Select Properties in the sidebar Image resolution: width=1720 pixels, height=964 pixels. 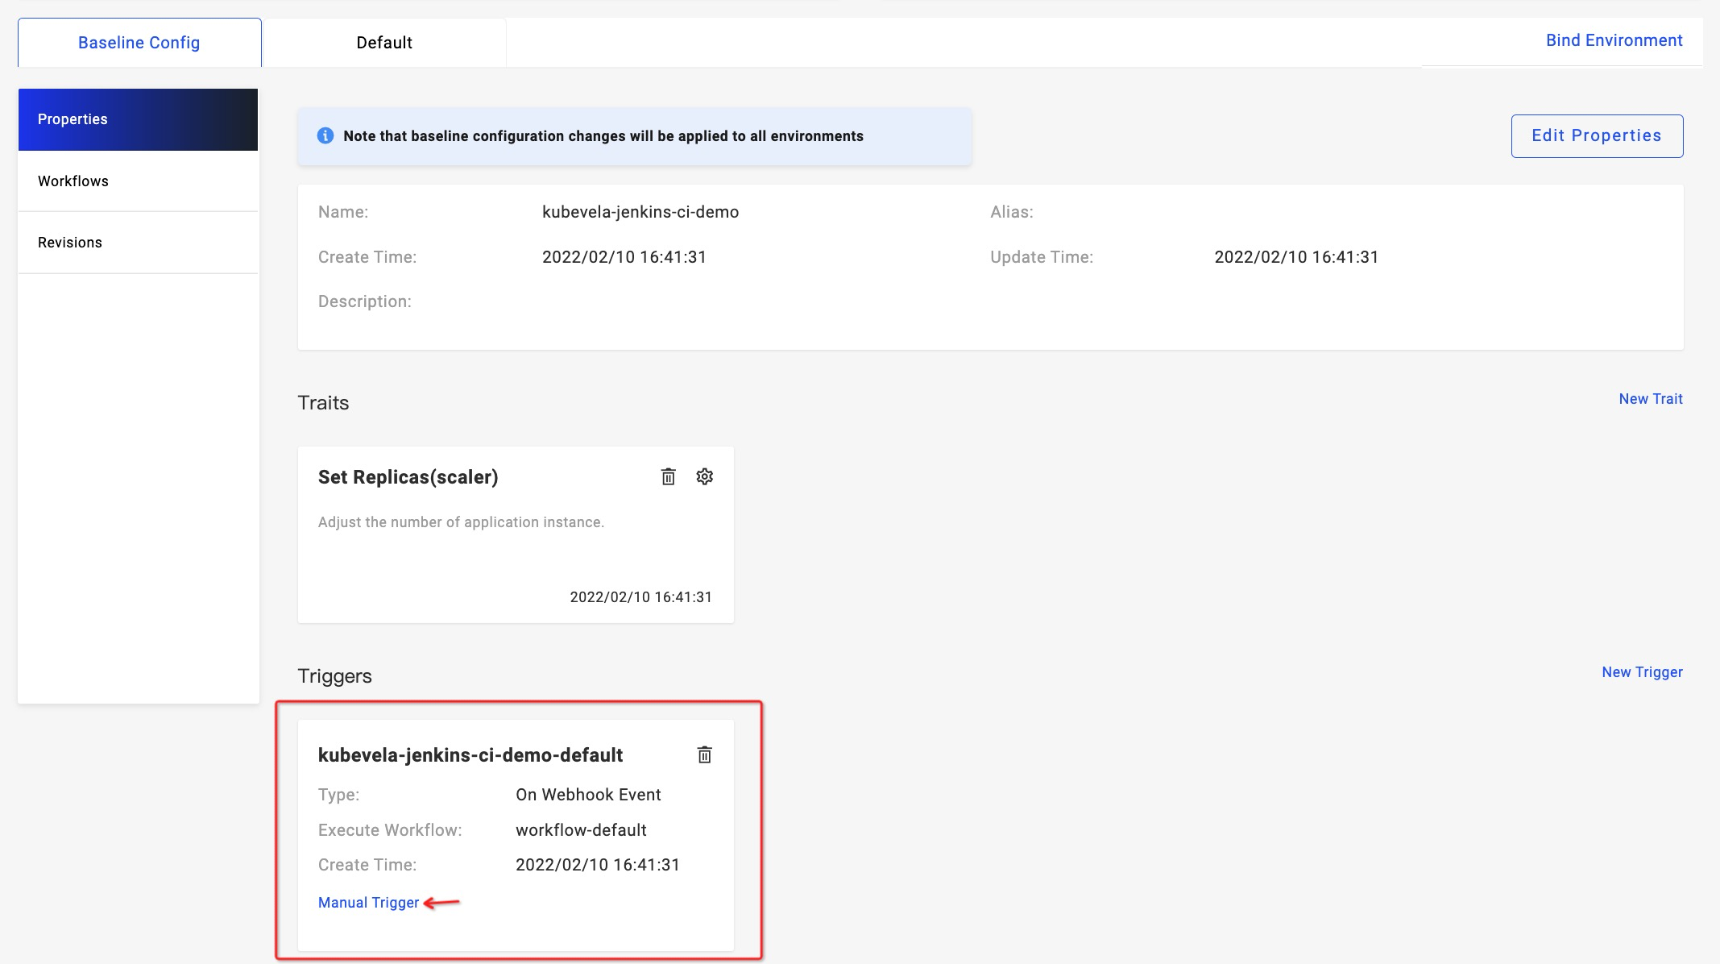coord(138,119)
